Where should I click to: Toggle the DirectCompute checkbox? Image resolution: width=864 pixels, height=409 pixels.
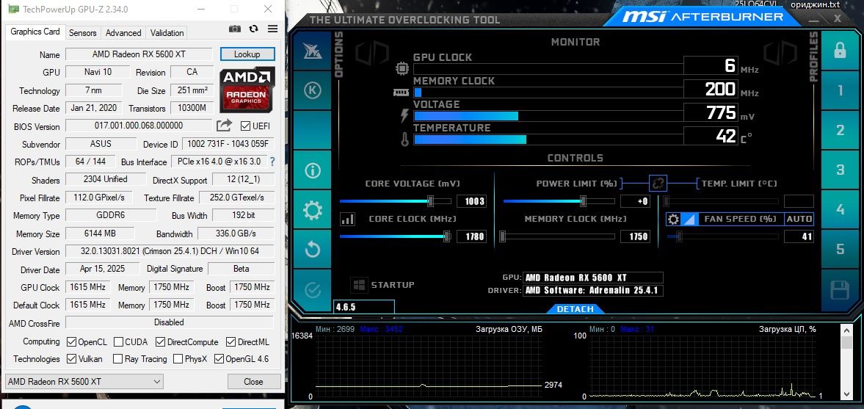[160, 341]
